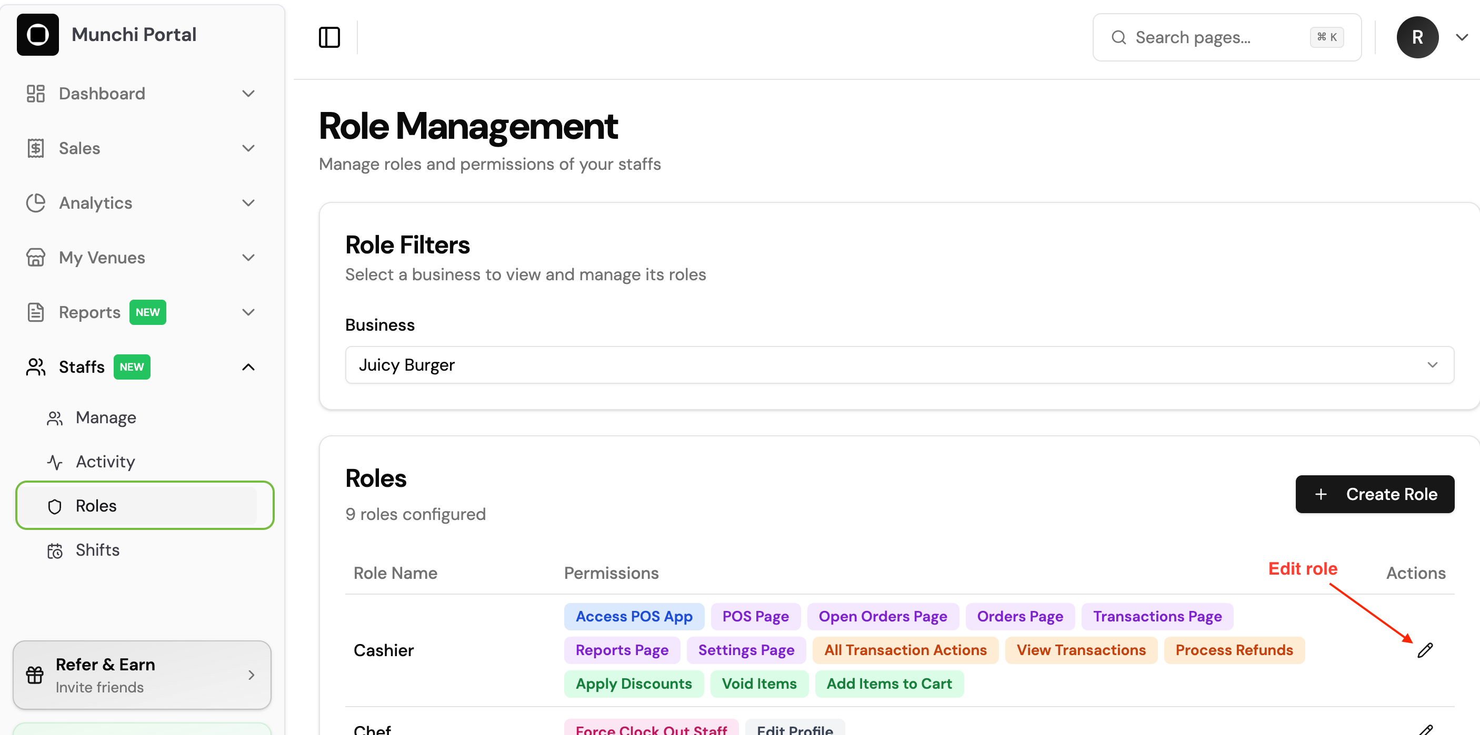
Task: Click the Transactions Page permission tag
Action: (x=1157, y=616)
